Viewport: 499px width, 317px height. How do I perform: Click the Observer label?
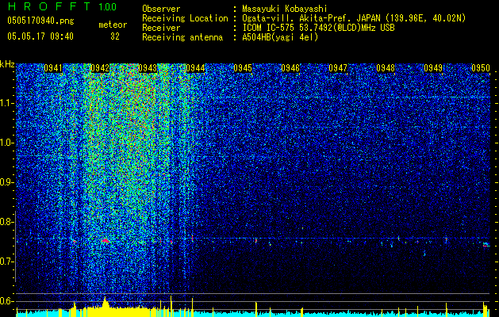tap(161, 10)
